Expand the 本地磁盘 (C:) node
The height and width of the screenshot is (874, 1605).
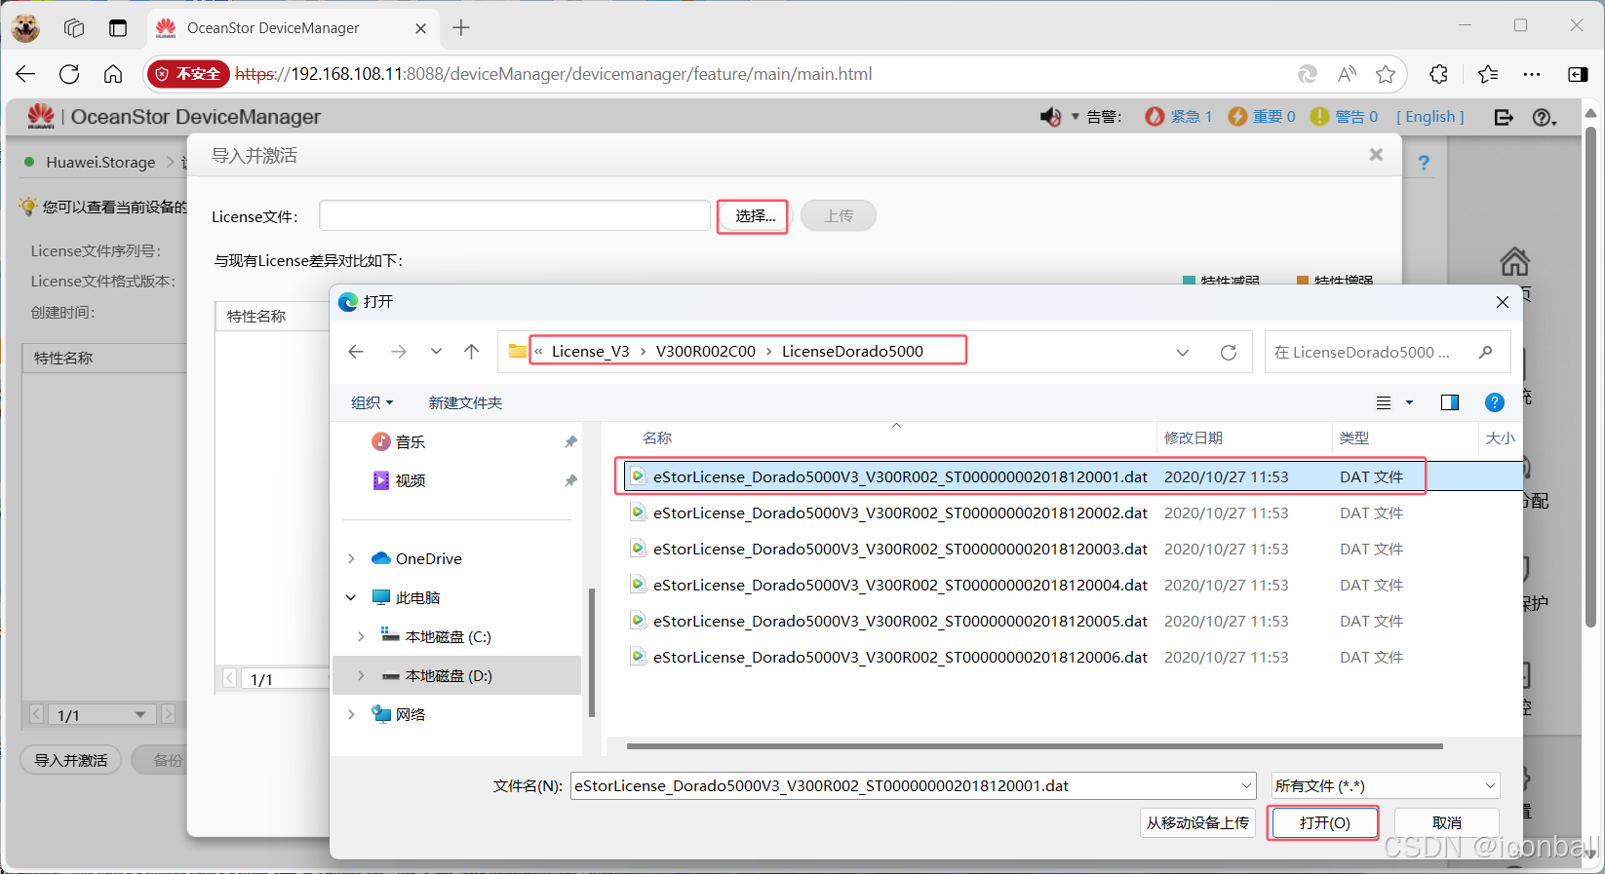click(361, 636)
